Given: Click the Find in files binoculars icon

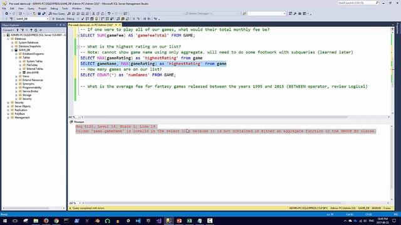Looking at the screenshot, I should point(244,14).
